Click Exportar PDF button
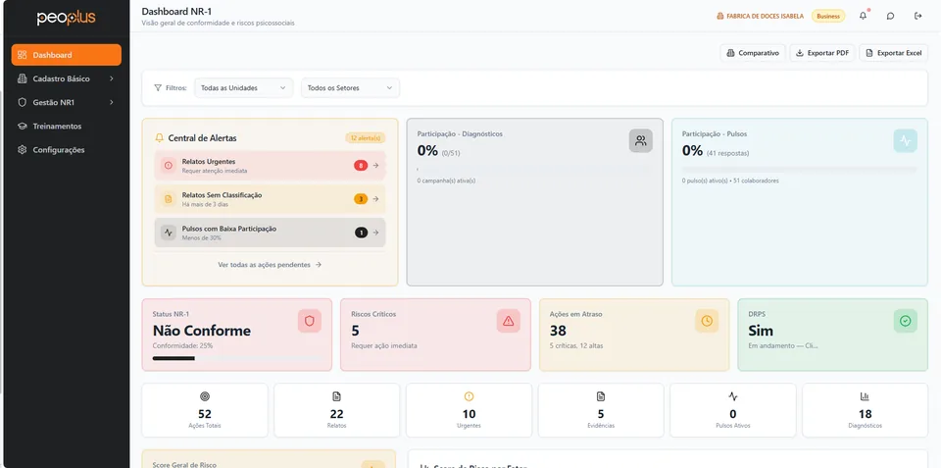This screenshot has width=941, height=468. pos(822,53)
